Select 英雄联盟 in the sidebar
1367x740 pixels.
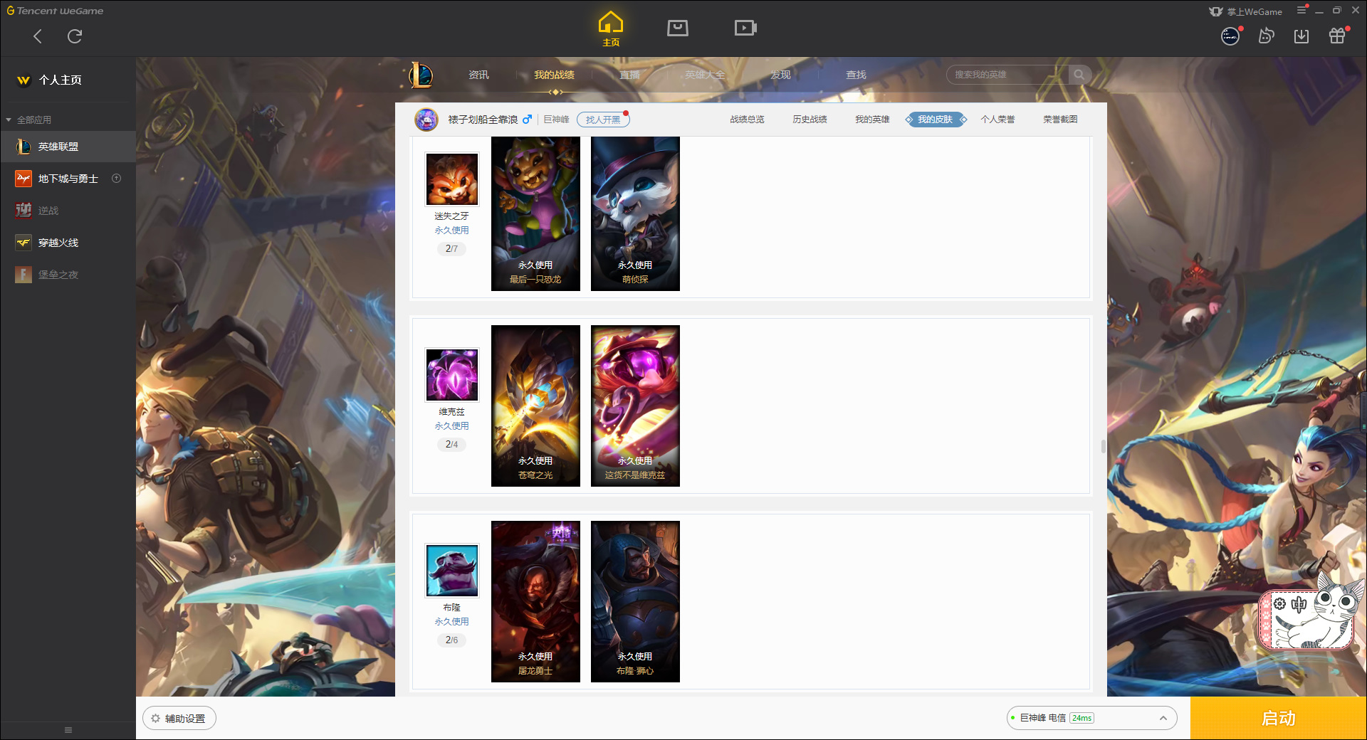click(x=68, y=147)
